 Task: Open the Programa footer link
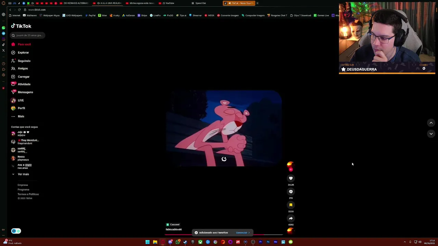click(x=23, y=190)
